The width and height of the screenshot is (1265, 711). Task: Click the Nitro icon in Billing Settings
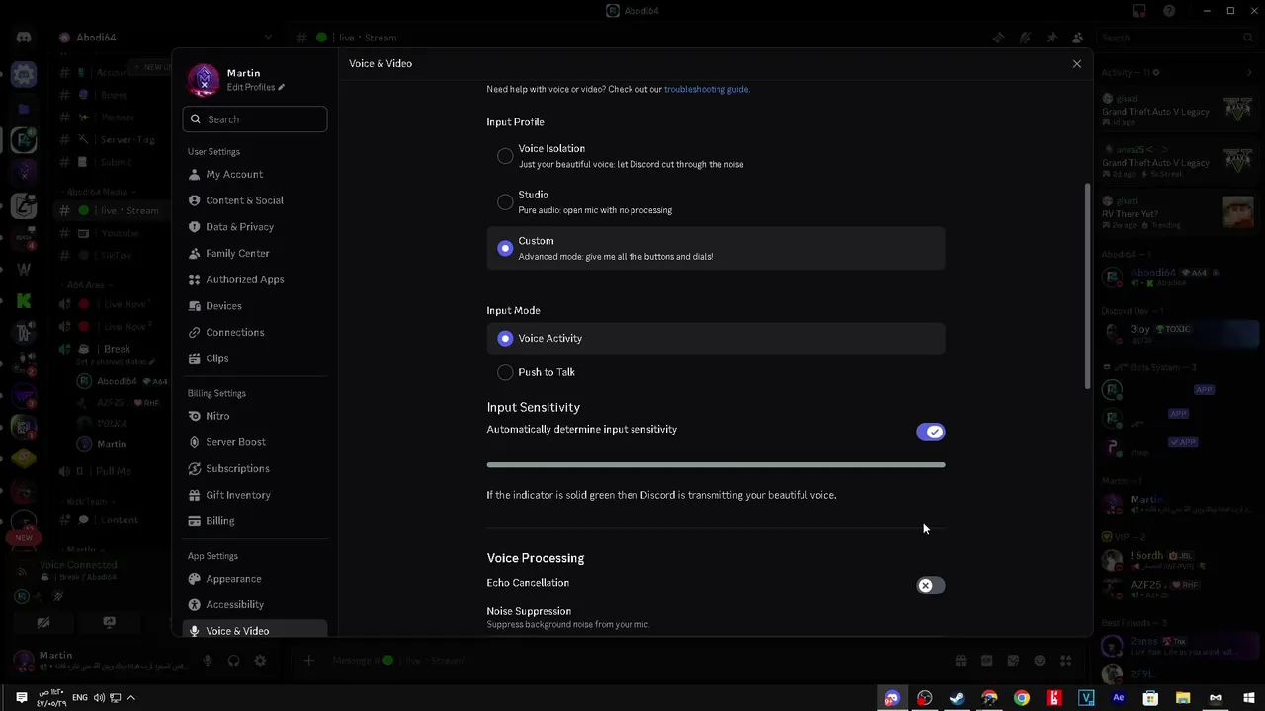(x=195, y=416)
